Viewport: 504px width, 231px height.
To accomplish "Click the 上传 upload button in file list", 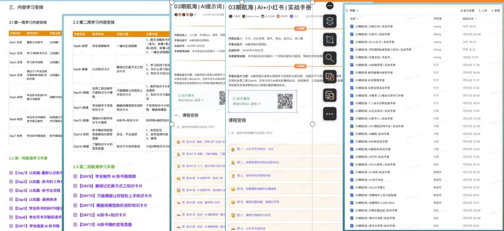I will [483, 11].
